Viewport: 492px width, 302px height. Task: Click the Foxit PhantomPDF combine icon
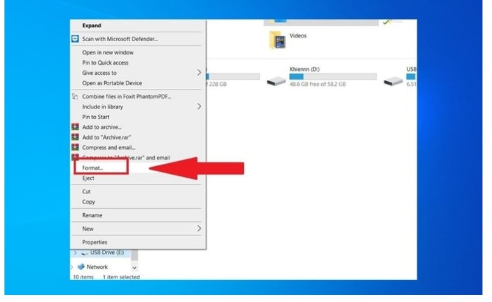coord(75,96)
